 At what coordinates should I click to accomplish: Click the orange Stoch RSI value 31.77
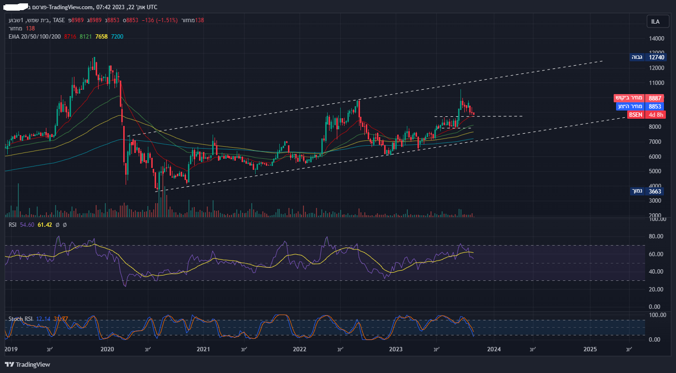(x=60, y=319)
